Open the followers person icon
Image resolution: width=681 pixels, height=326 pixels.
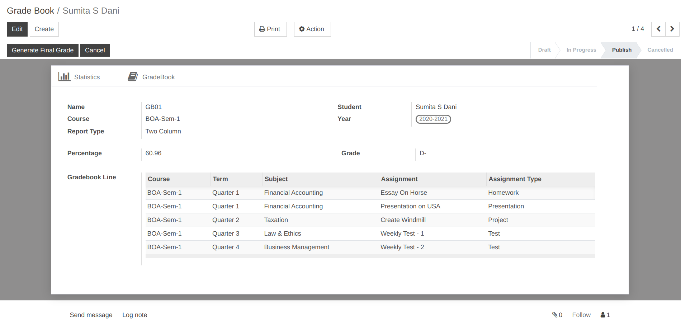tap(605, 315)
